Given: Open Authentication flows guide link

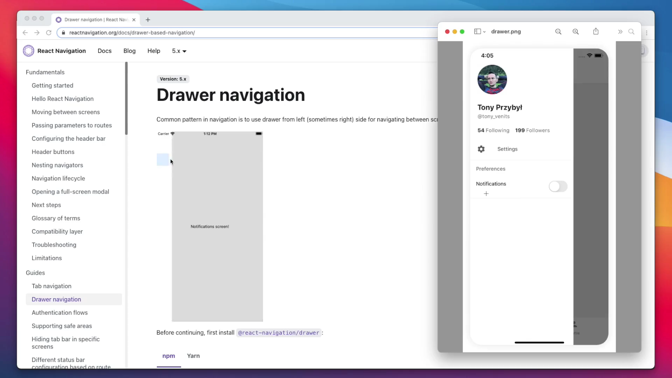Looking at the screenshot, I should click(x=60, y=313).
